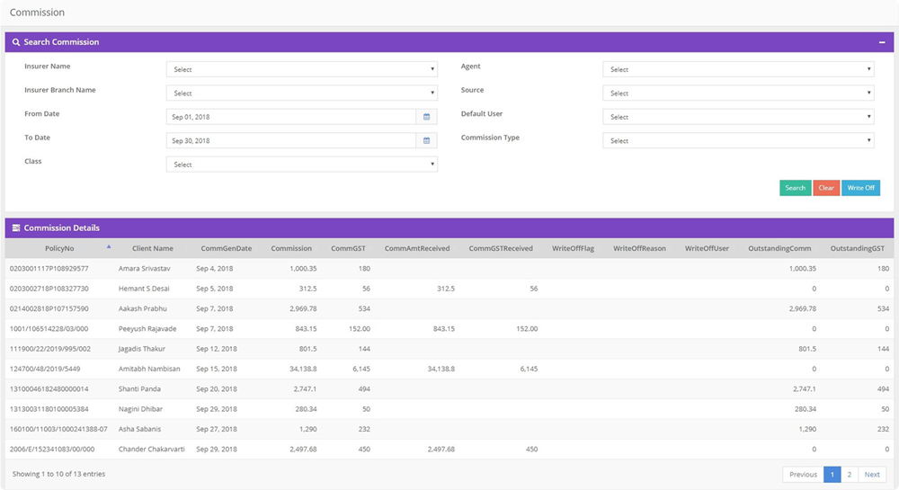Click the Next pagination link

[871, 474]
